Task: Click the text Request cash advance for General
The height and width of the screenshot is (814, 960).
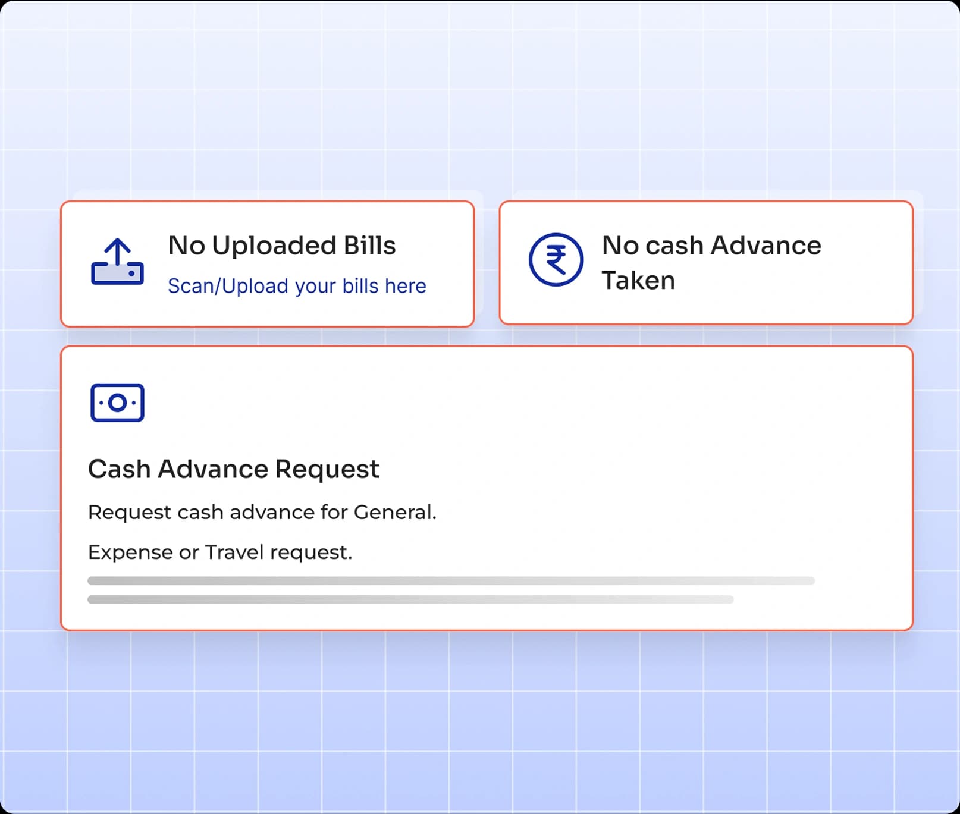Action: (262, 511)
